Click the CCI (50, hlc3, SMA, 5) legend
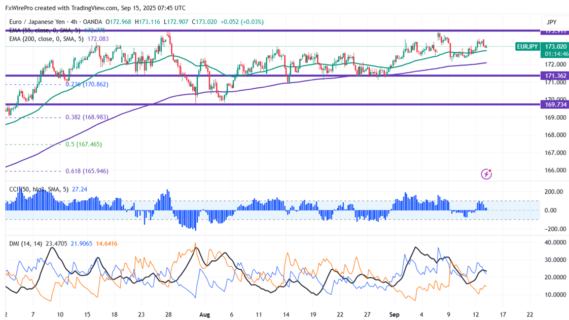This screenshot has height=320, width=569. [x=39, y=189]
